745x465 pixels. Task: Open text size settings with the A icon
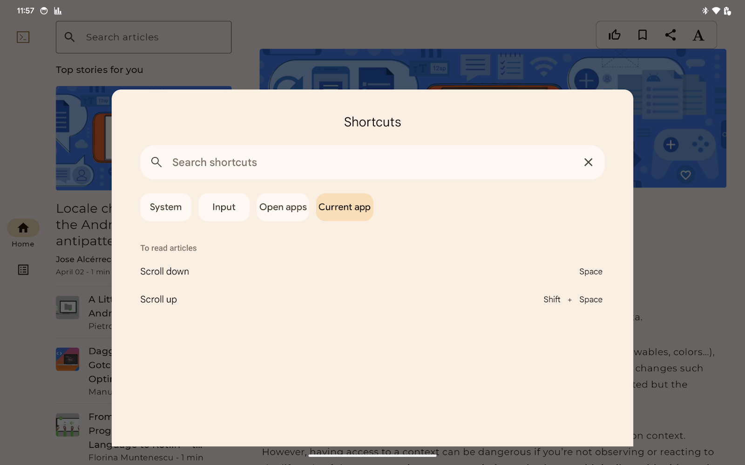pos(698,34)
